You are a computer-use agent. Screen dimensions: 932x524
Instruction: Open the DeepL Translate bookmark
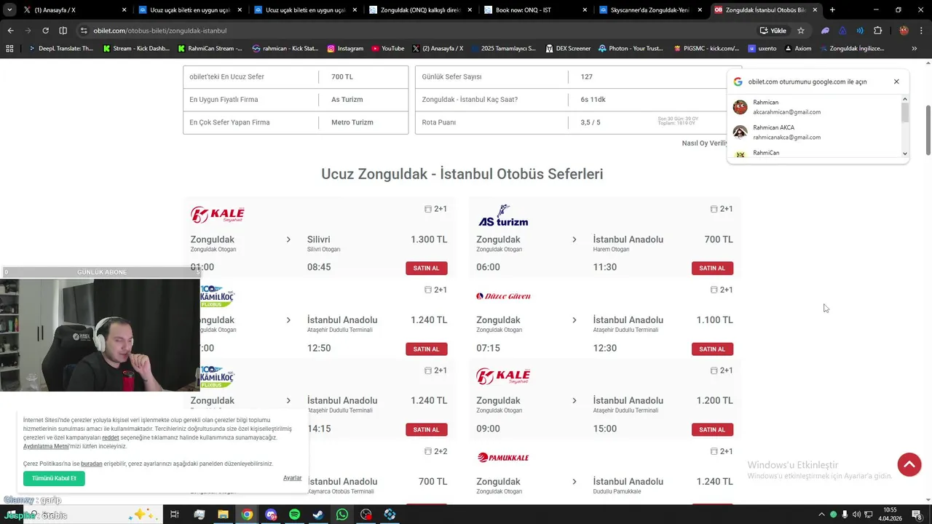[x=60, y=48]
